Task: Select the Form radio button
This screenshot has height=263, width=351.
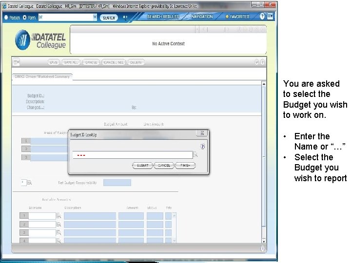Action: (25, 18)
